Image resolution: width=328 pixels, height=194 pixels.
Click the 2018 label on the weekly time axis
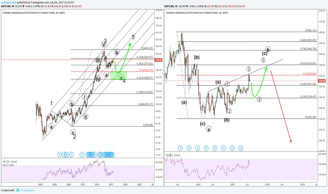(267, 184)
